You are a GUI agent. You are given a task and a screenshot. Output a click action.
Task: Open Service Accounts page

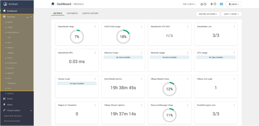[x=12, y=121]
